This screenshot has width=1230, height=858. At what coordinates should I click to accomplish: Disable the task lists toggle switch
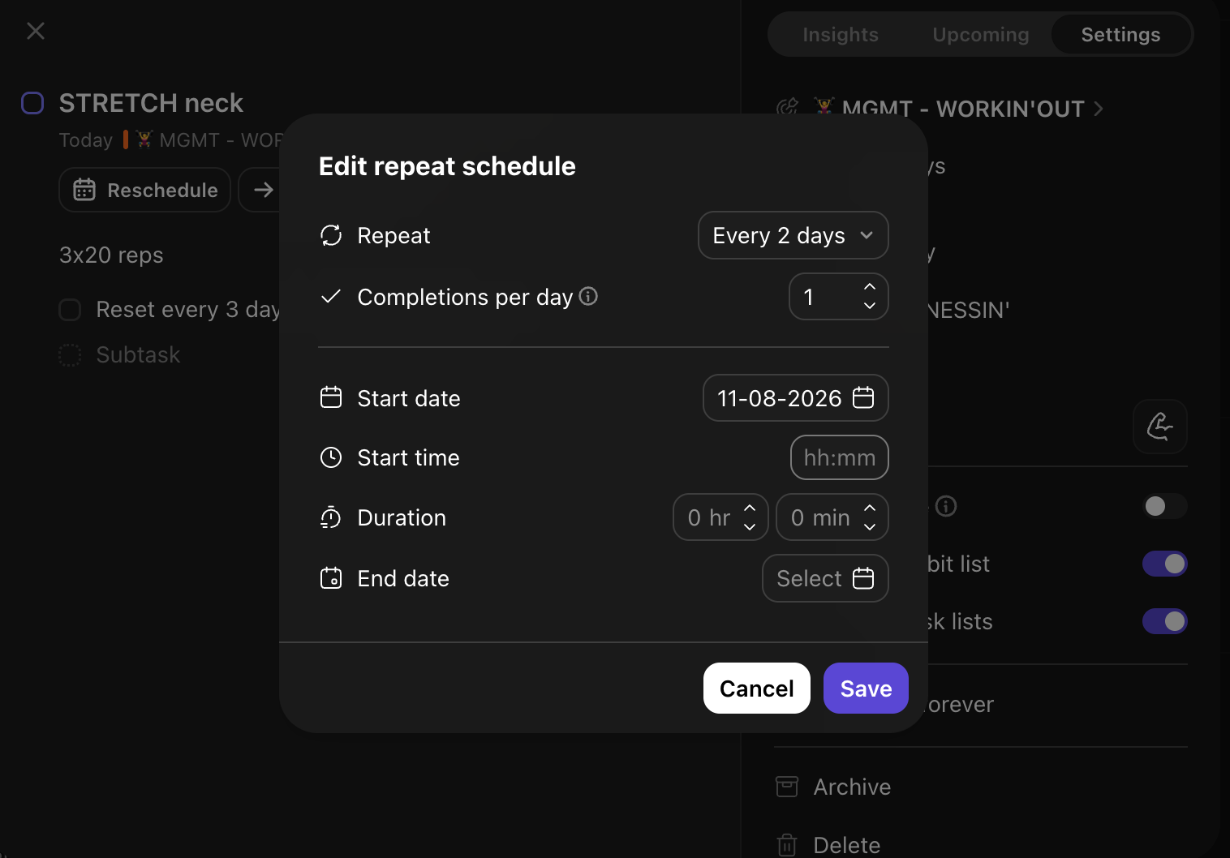[x=1165, y=621]
